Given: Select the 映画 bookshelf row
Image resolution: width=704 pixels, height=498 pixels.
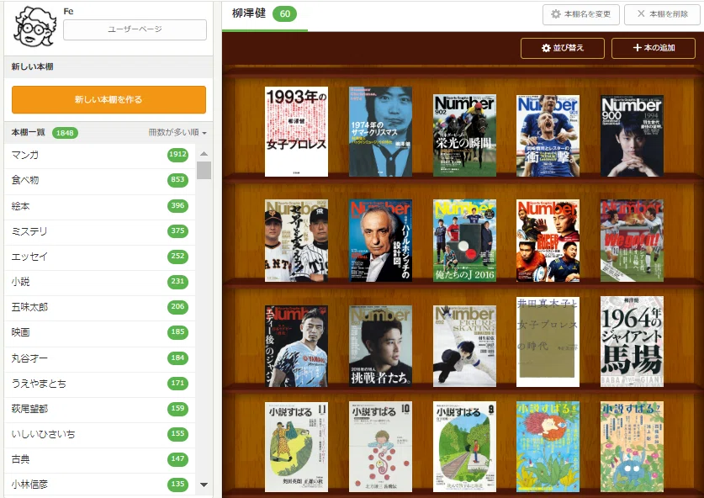Looking at the screenshot, I should (100, 332).
